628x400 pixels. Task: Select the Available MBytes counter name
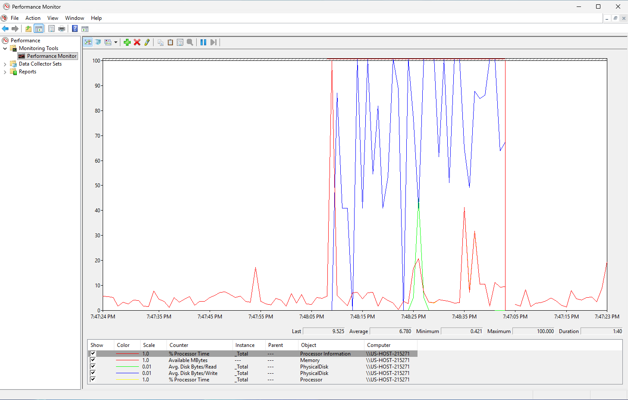tap(188, 360)
